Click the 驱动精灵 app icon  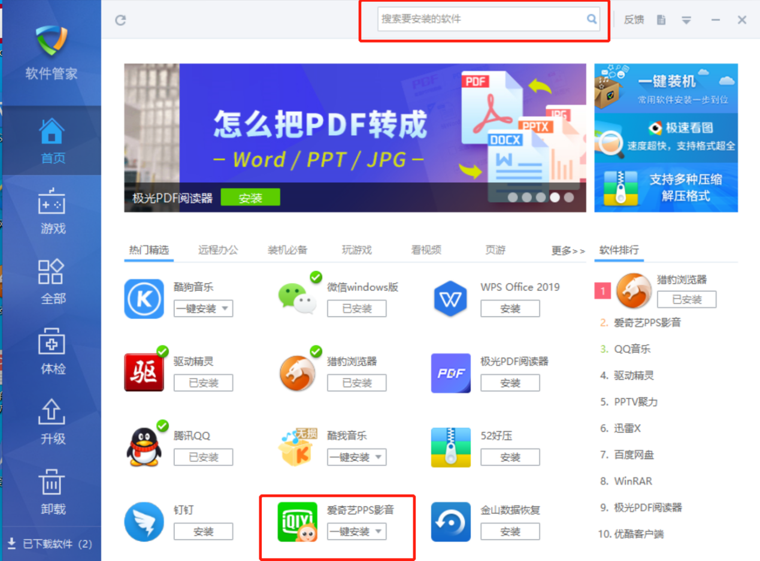pyautogui.click(x=144, y=373)
